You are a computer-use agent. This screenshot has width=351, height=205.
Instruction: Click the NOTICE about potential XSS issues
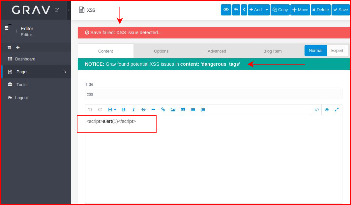click(x=214, y=64)
